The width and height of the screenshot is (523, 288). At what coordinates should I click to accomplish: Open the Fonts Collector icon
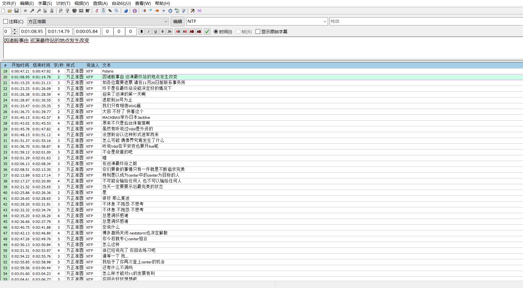[x=117, y=11]
